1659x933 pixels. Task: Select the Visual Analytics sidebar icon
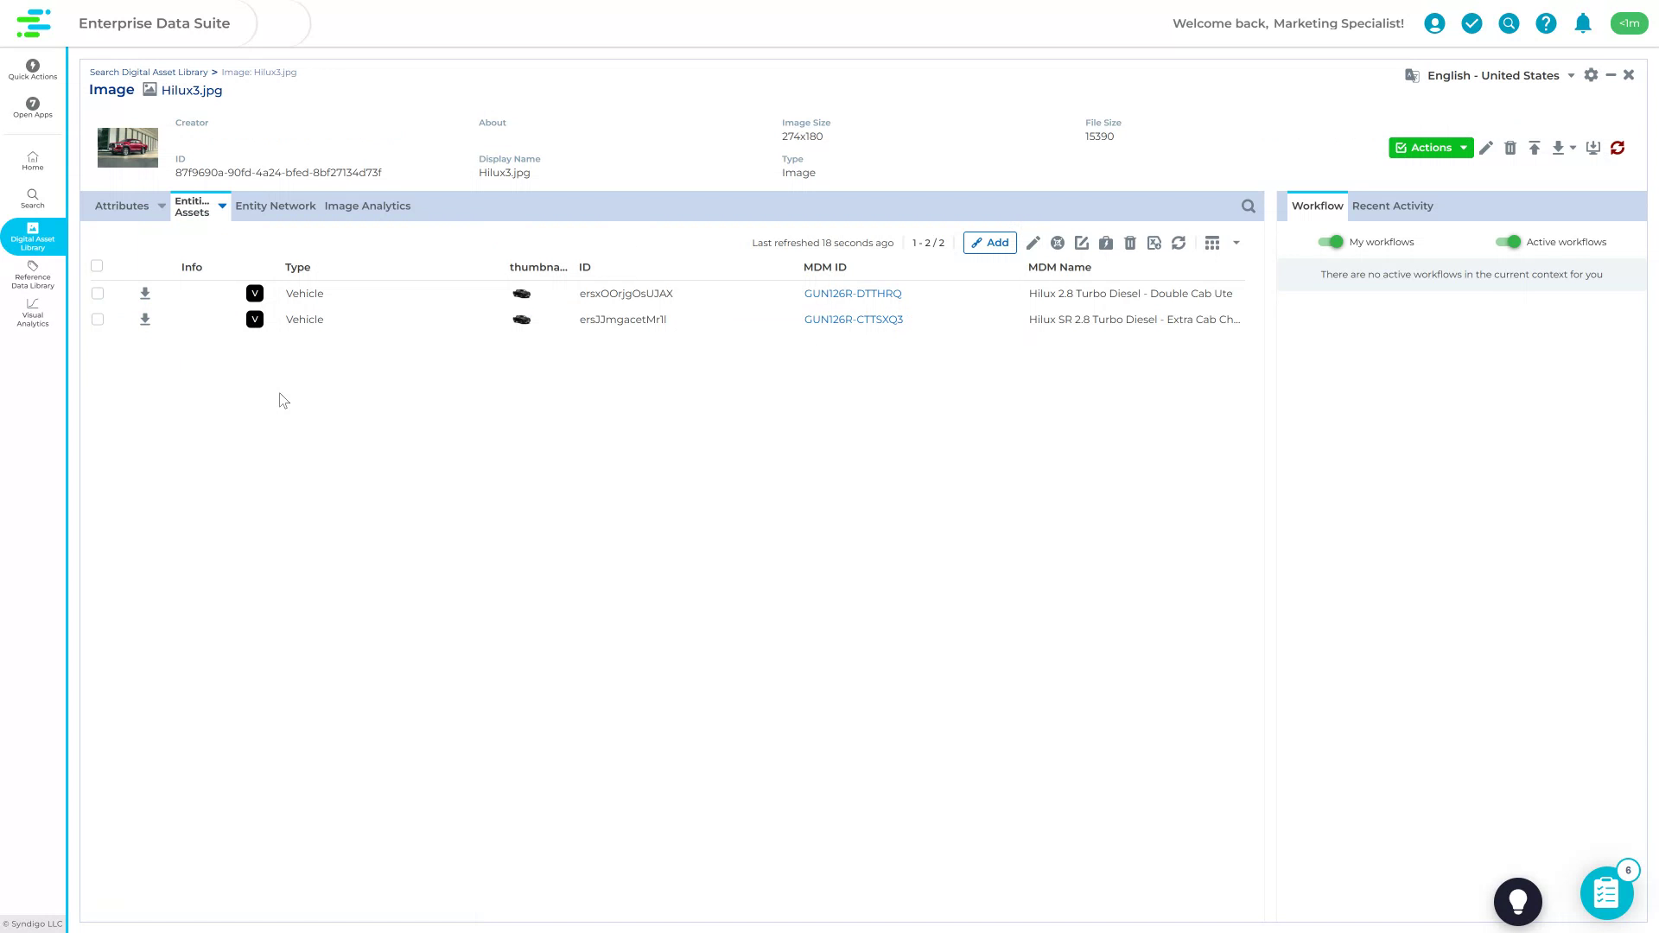(x=32, y=314)
